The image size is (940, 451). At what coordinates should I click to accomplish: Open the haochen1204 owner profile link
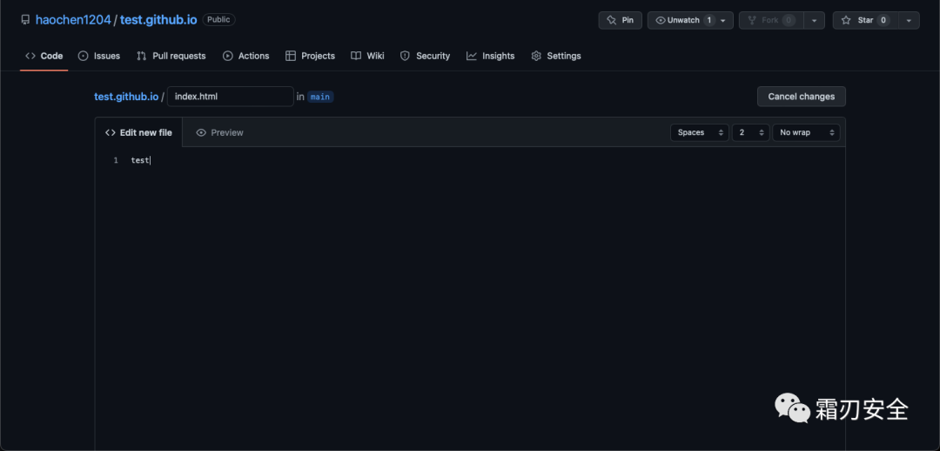73,20
